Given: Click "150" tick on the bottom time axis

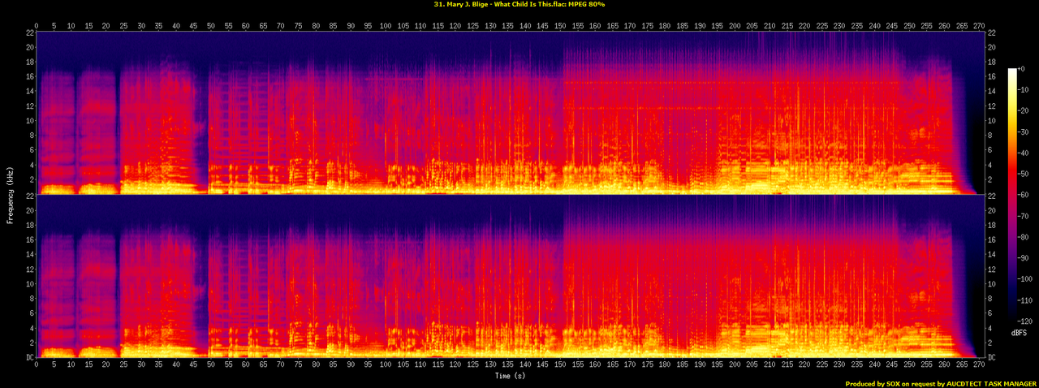Looking at the screenshot, I should tap(560, 364).
